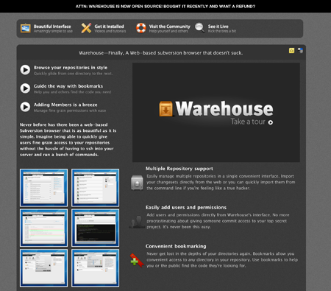Viewport: 331px width, 291px height.
Task: Click the 'Videos and tutorials' subtitle
Action: pyautogui.click(x=110, y=31)
